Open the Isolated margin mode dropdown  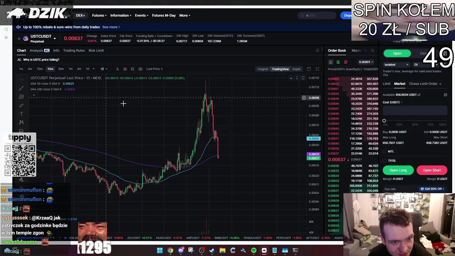[396, 65]
